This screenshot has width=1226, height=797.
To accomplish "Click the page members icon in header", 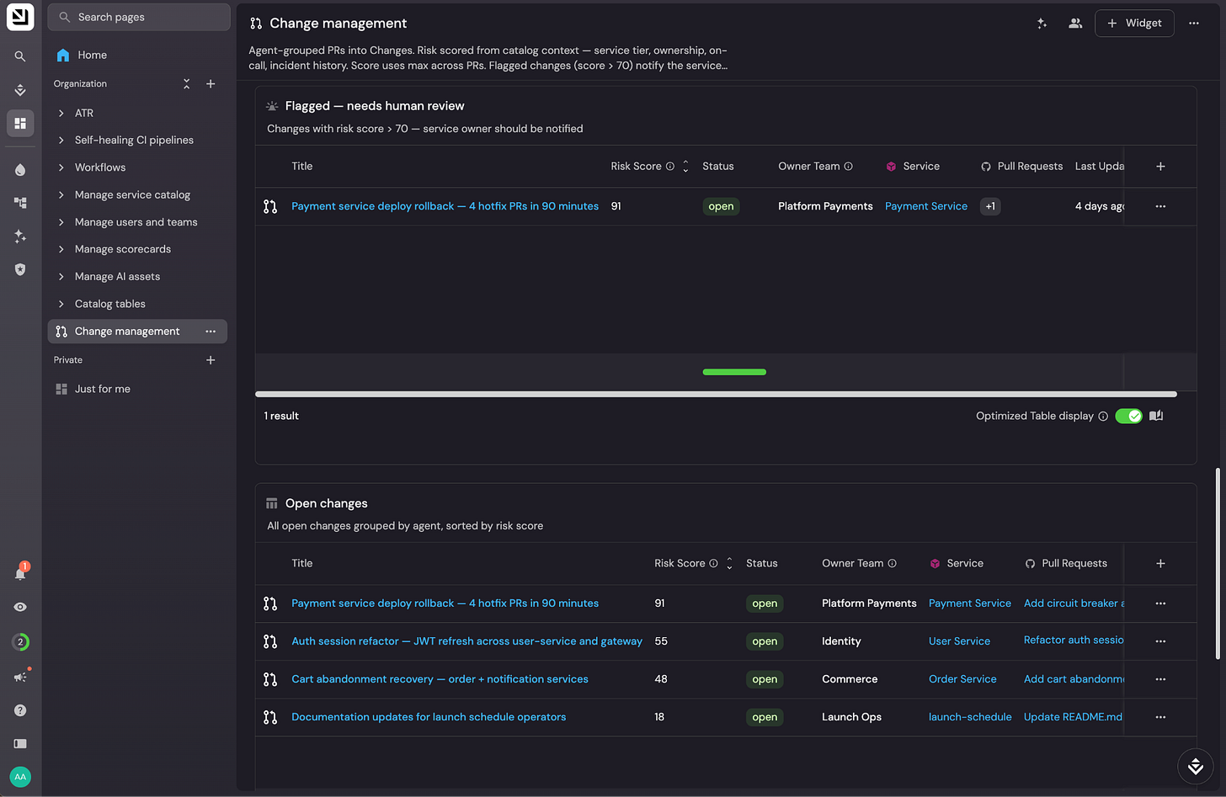I will point(1075,24).
